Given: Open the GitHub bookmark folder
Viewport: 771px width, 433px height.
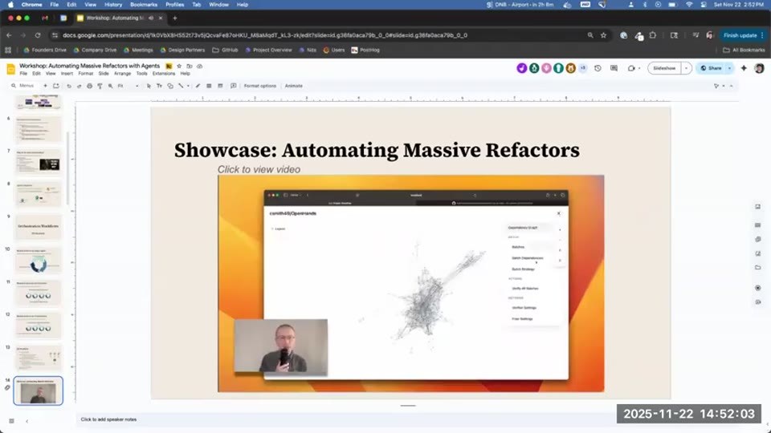Looking at the screenshot, I should click(225, 50).
